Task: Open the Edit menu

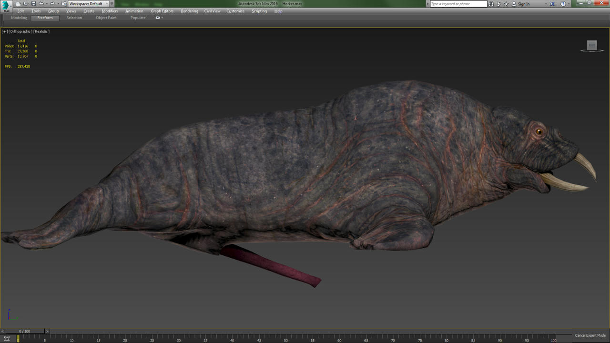Action: [x=20, y=11]
